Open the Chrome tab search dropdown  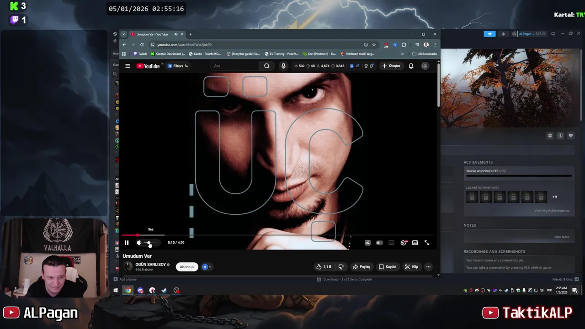pos(123,34)
